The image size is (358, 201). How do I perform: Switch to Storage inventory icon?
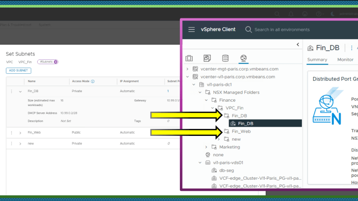(x=225, y=58)
